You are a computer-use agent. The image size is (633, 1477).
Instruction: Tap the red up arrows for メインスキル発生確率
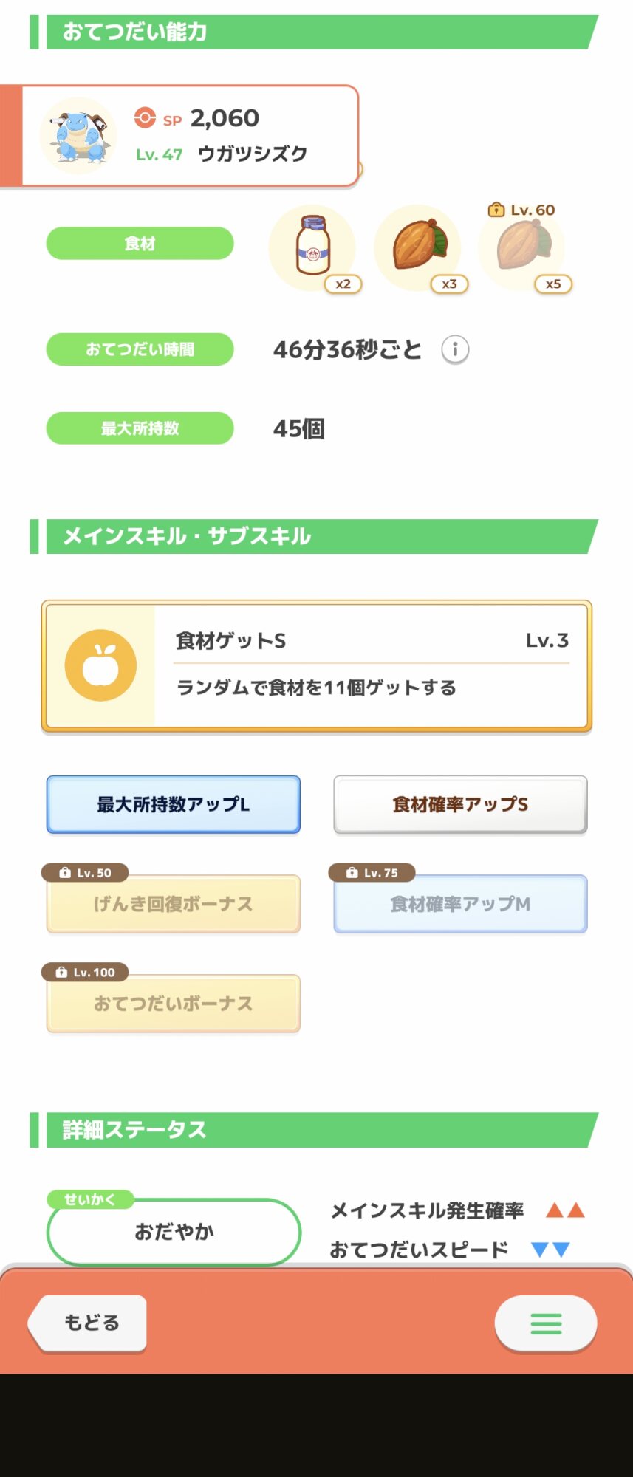[565, 1210]
